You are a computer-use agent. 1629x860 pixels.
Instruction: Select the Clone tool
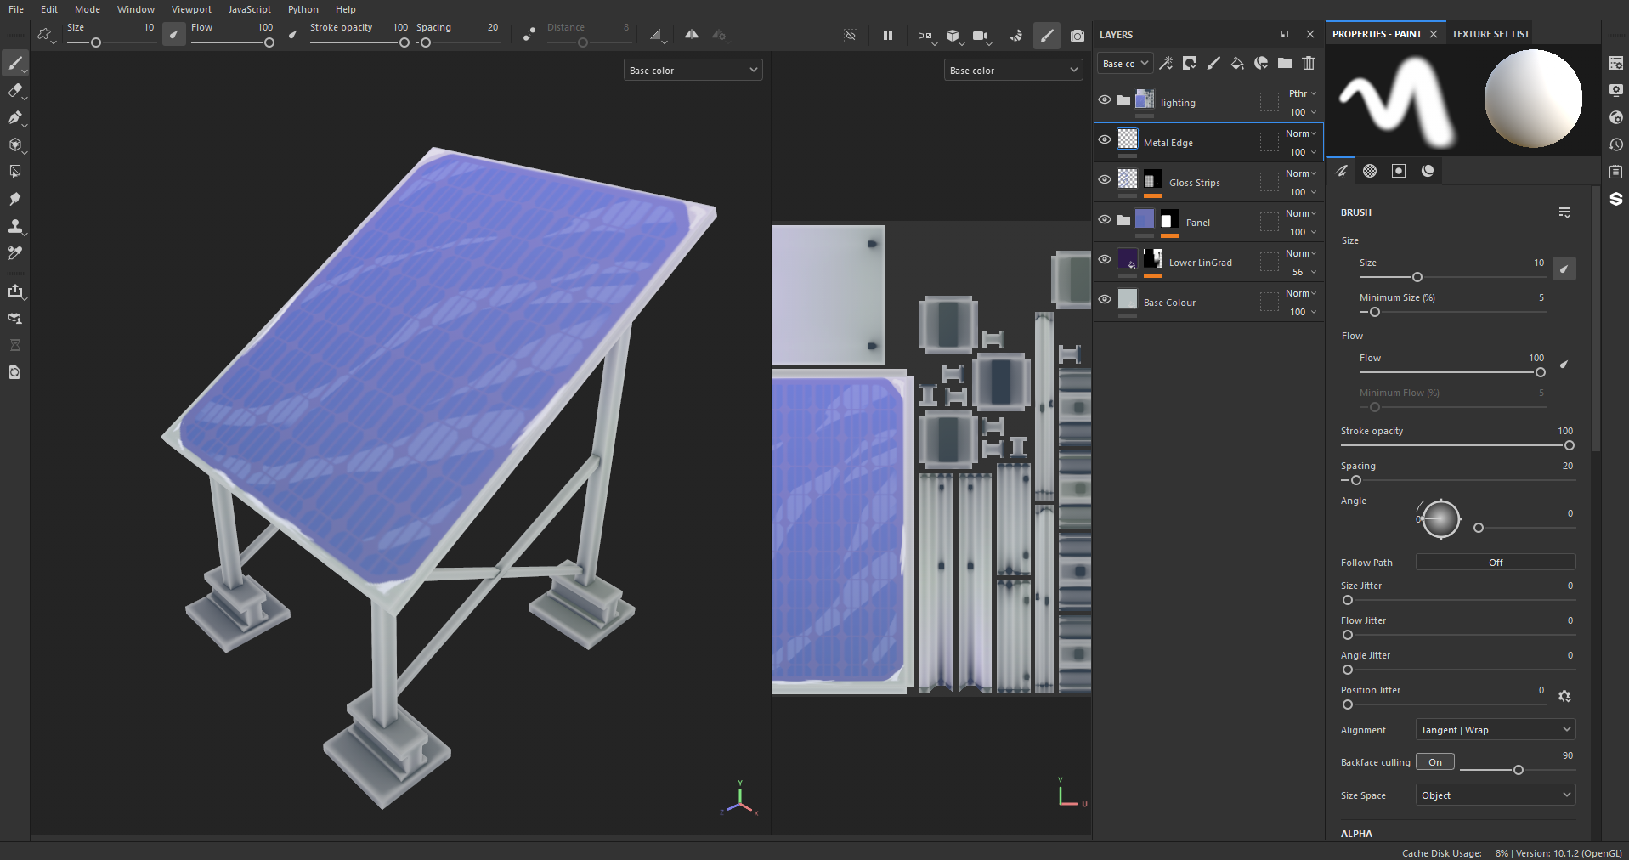pyautogui.click(x=15, y=226)
